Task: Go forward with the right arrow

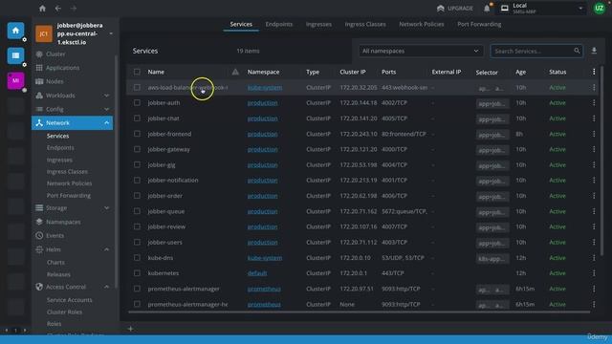Action: (74, 9)
